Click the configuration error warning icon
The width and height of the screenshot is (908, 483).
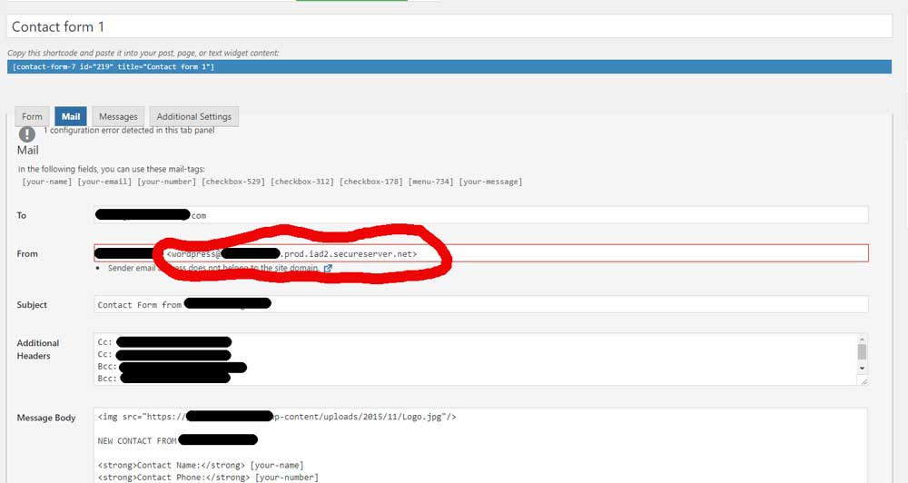point(26,134)
